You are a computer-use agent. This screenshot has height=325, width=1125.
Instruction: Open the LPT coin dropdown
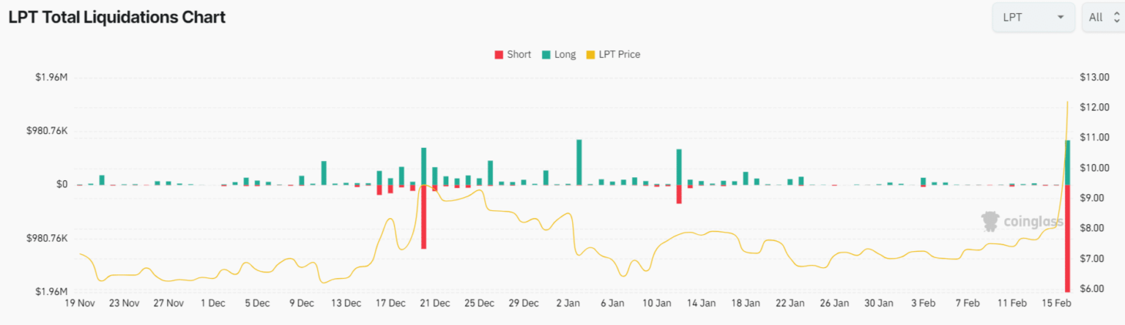(x=1033, y=18)
